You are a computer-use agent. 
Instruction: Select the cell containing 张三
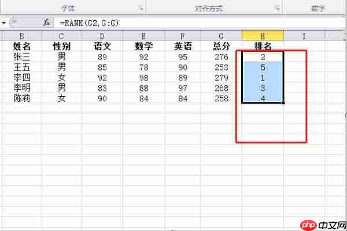click(x=22, y=57)
